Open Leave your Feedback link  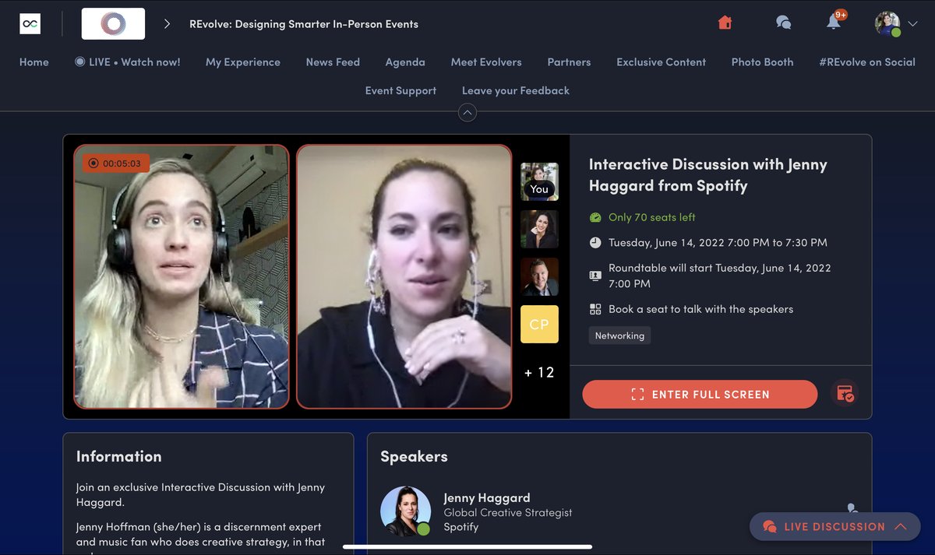click(x=516, y=91)
